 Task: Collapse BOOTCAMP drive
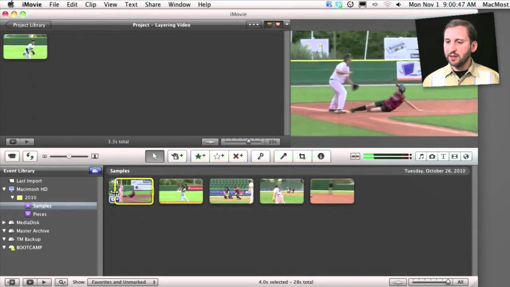coord(4,248)
